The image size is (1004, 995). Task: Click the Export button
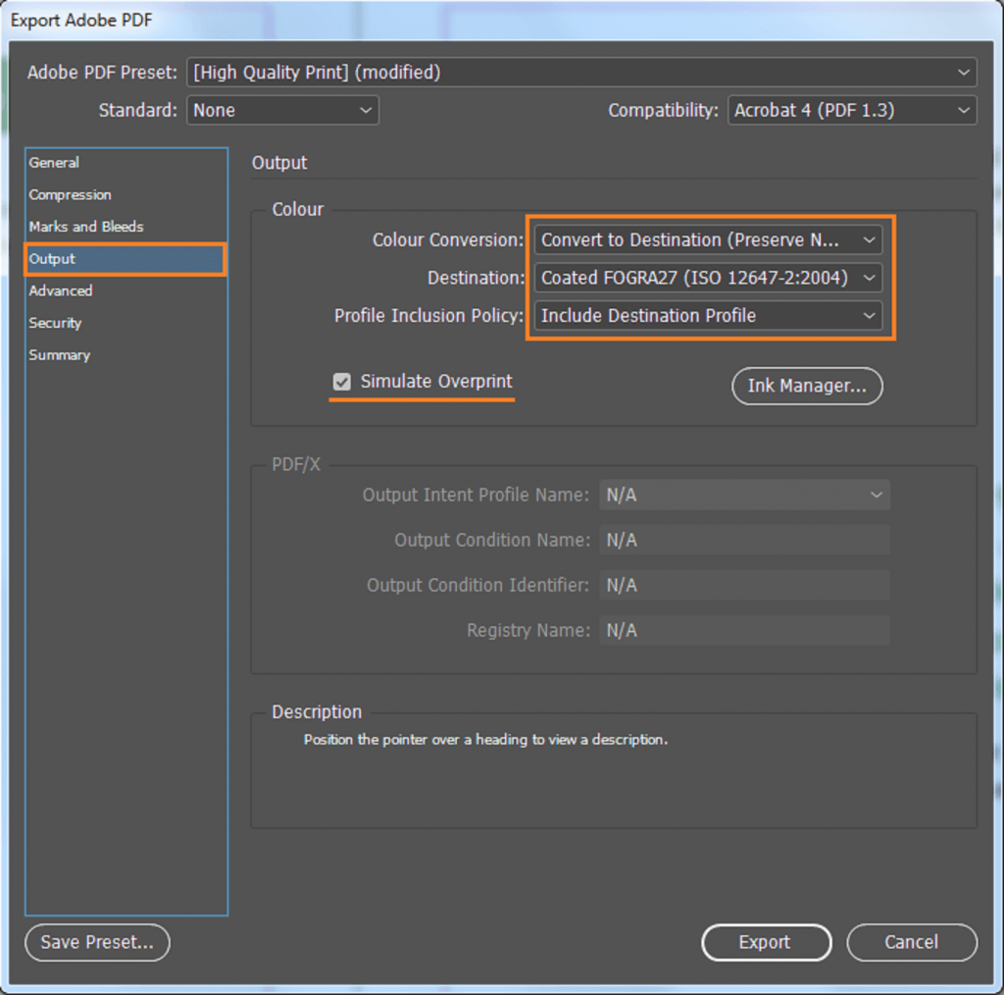(x=766, y=942)
